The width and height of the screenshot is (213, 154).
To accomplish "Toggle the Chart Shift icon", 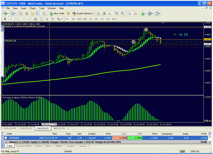I will [x=136, y=13].
